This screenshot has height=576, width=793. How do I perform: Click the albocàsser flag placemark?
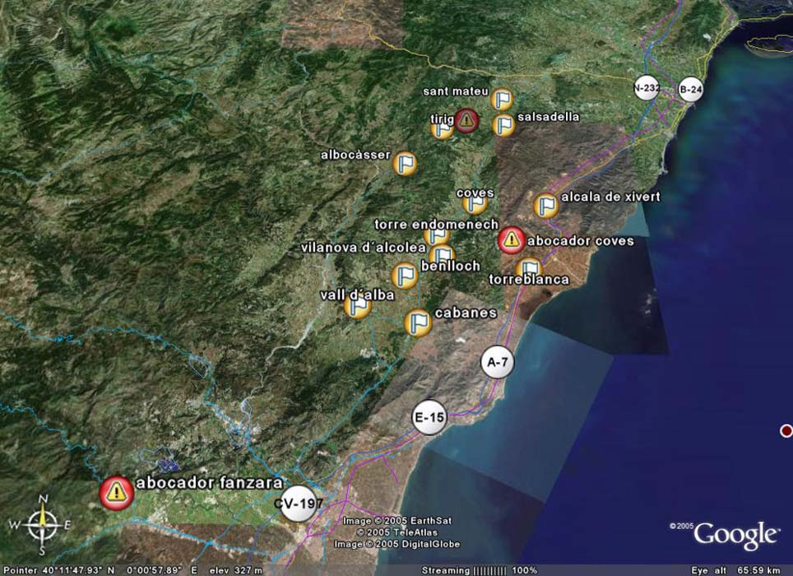coord(405,164)
